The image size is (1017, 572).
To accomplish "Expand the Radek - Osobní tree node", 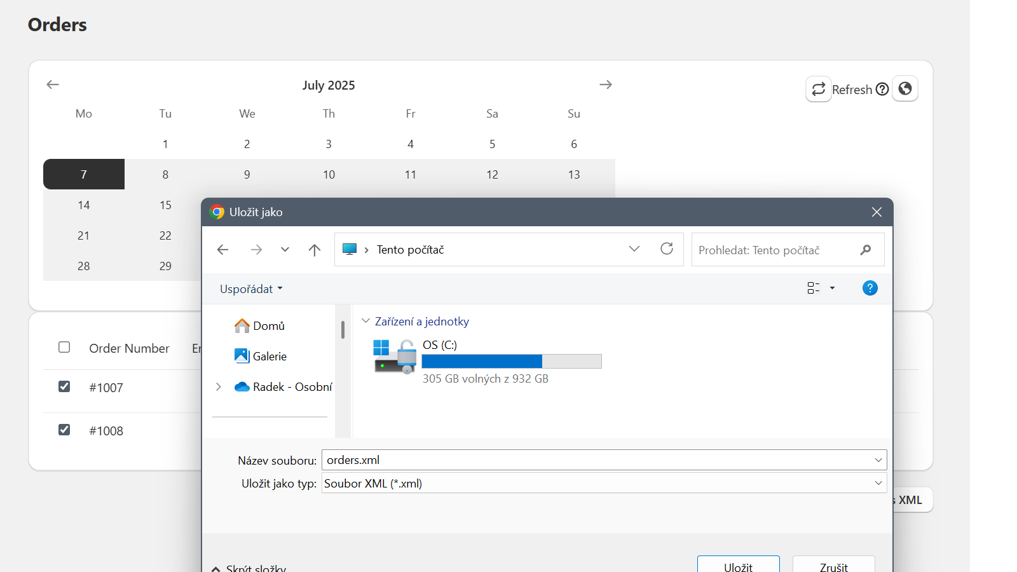I will coord(219,386).
